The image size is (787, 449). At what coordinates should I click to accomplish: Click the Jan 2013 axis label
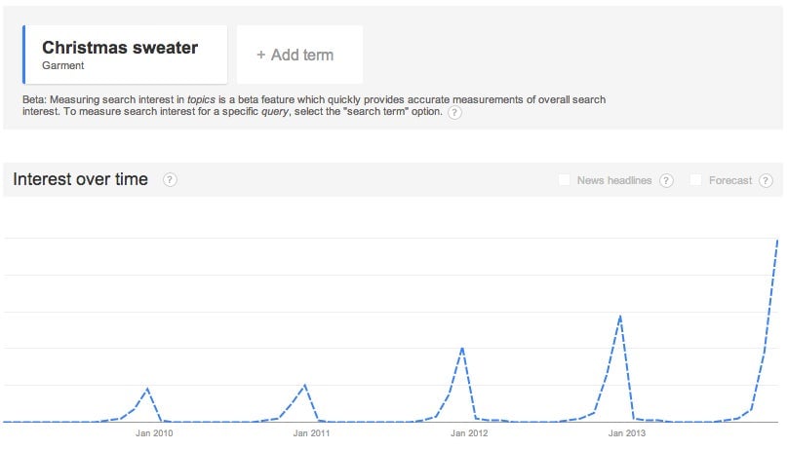click(626, 433)
